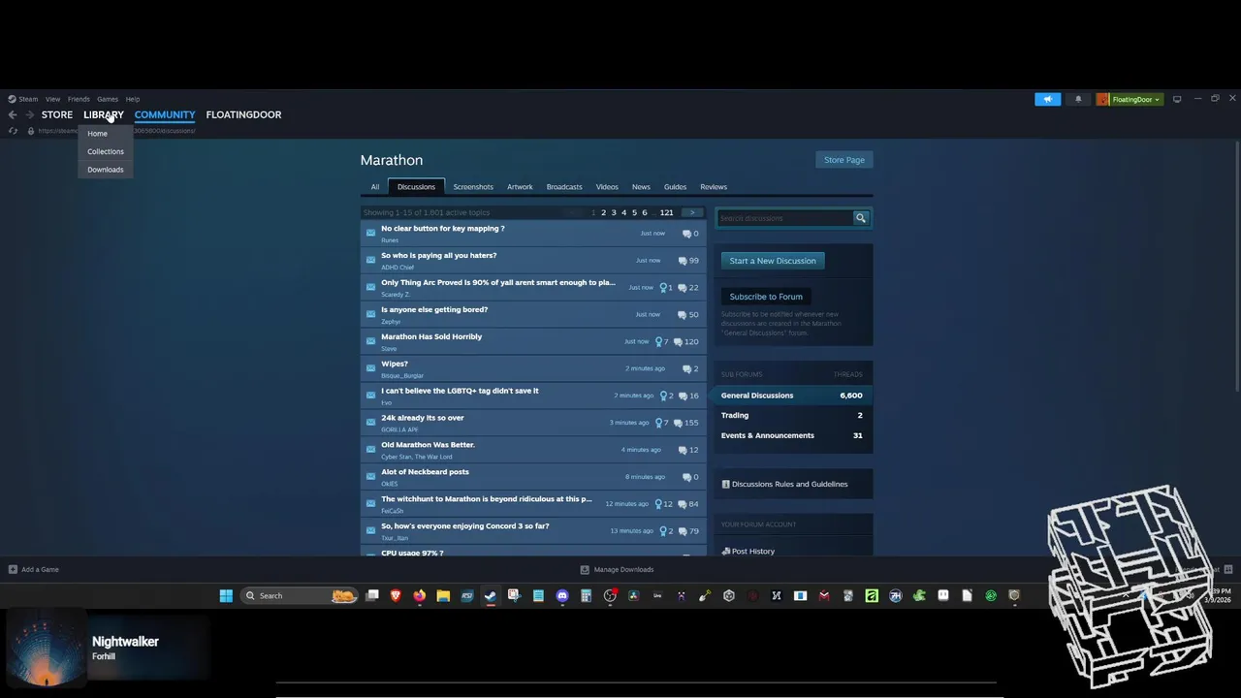
Task: Open the View menu
Action: (x=52, y=99)
